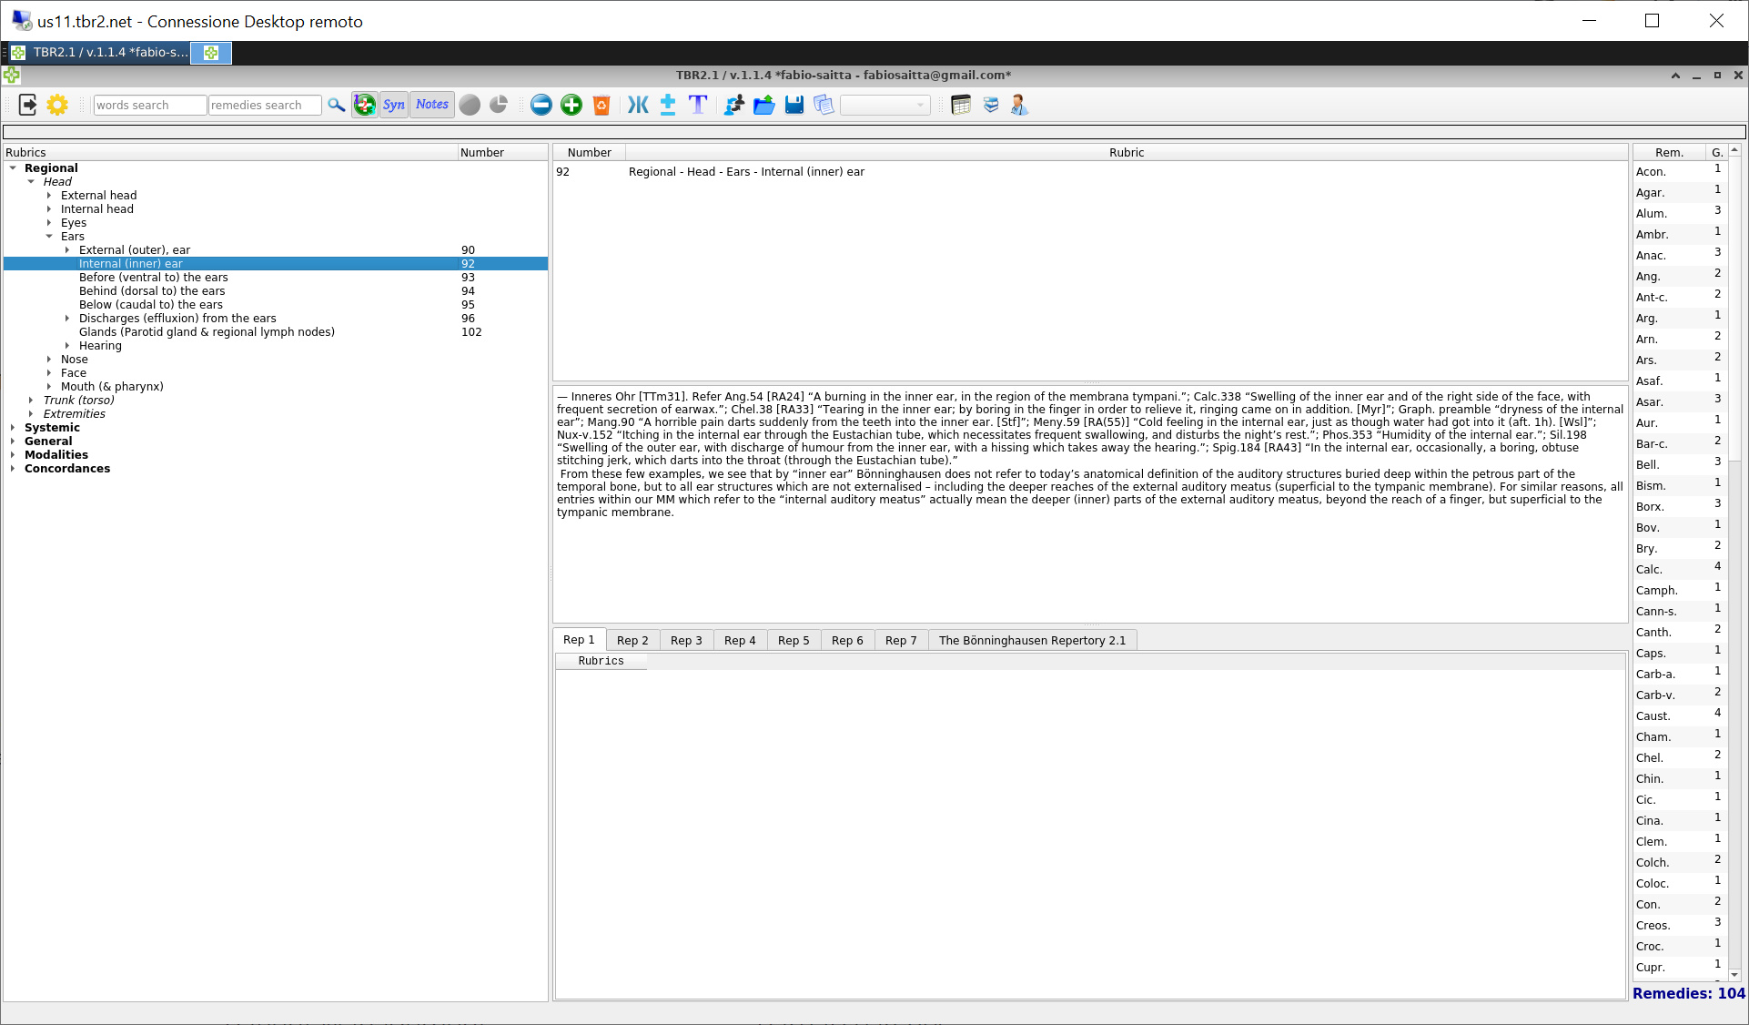Open the empty toolbar combo box

coord(885,105)
